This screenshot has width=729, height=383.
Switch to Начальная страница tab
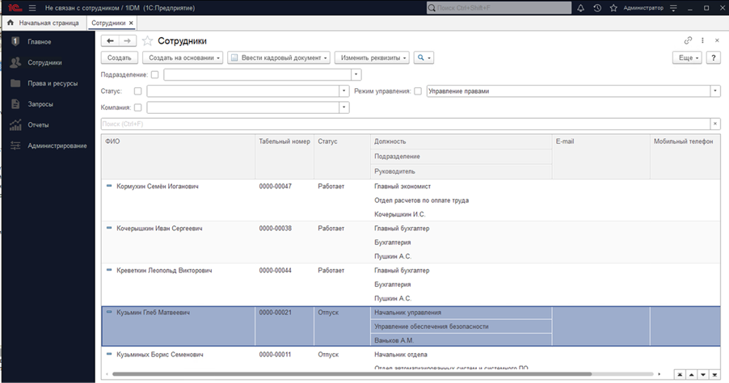click(48, 23)
